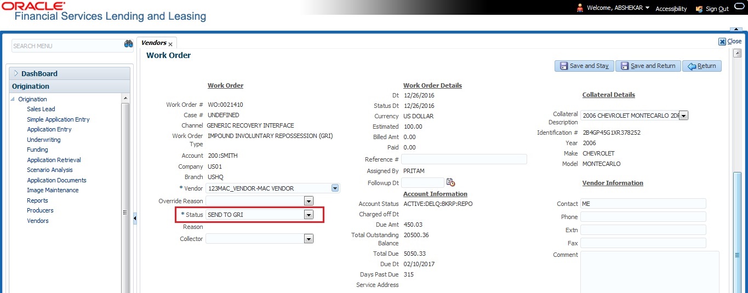Click the binoculars search icon
The image size is (748, 293).
[129, 44]
